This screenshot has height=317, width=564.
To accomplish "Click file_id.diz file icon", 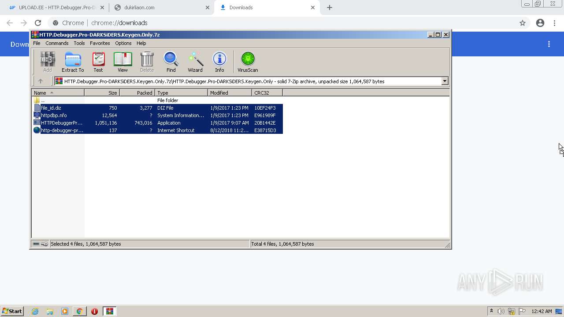I will pyautogui.click(x=37, y=107).
